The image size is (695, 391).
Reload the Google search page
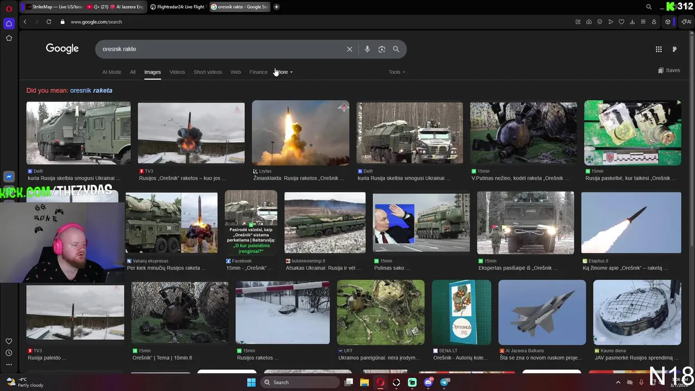[x=49, y=22]
